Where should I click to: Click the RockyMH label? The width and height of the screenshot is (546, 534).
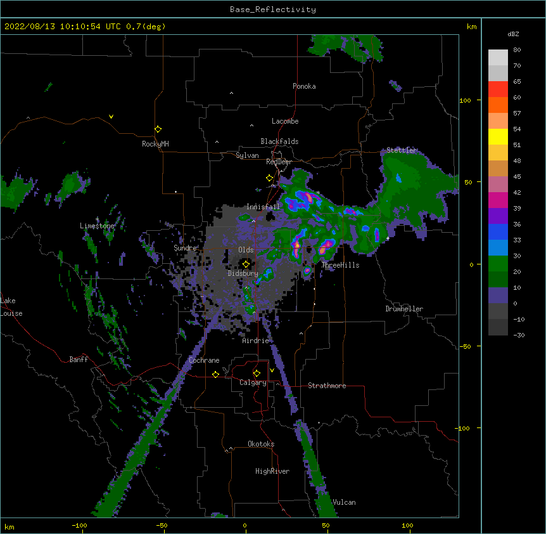pos(155,144)
